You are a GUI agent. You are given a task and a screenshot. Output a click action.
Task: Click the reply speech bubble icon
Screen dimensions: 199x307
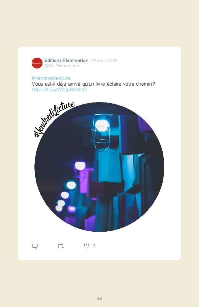pos(35,246)
